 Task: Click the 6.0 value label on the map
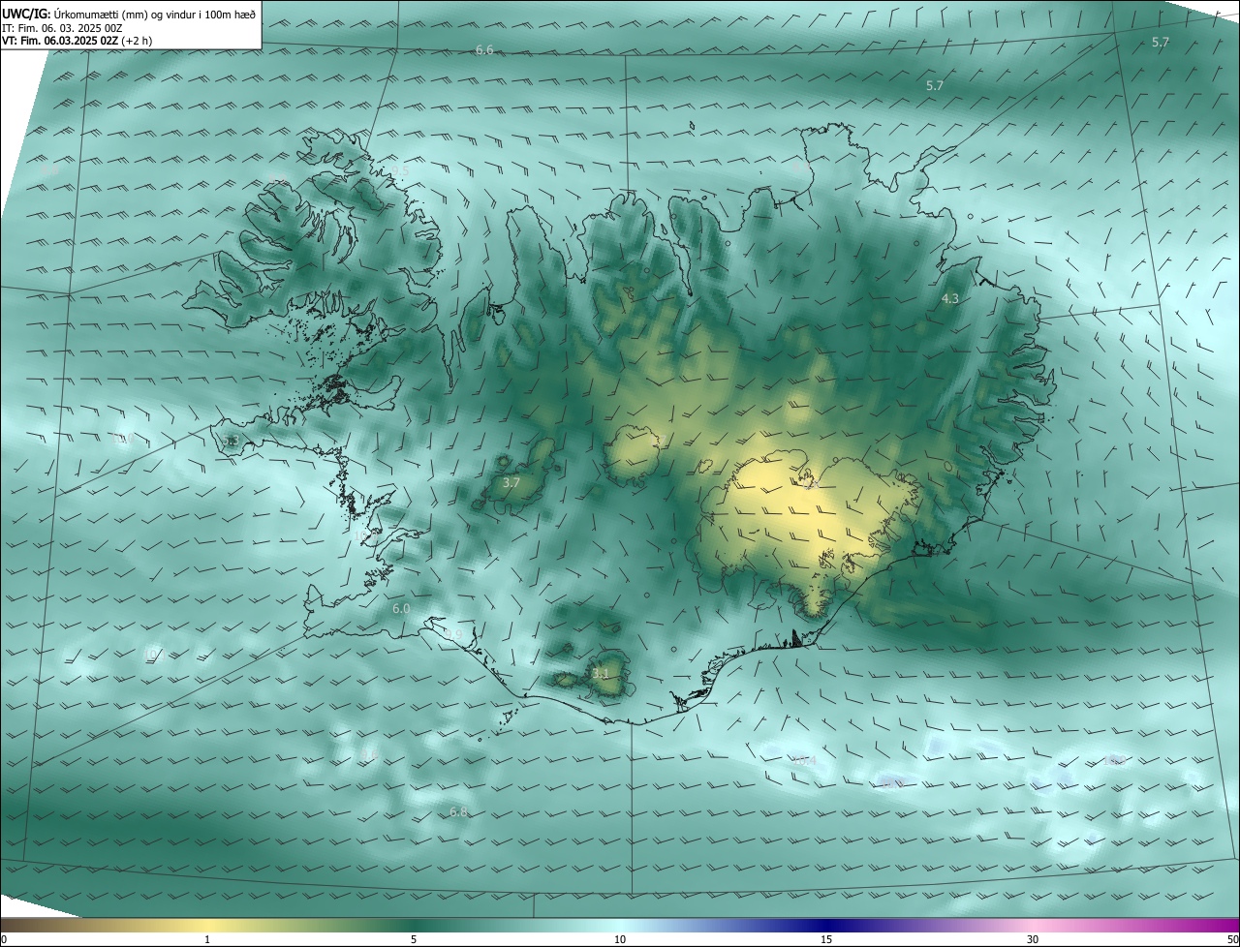(401, 608)
